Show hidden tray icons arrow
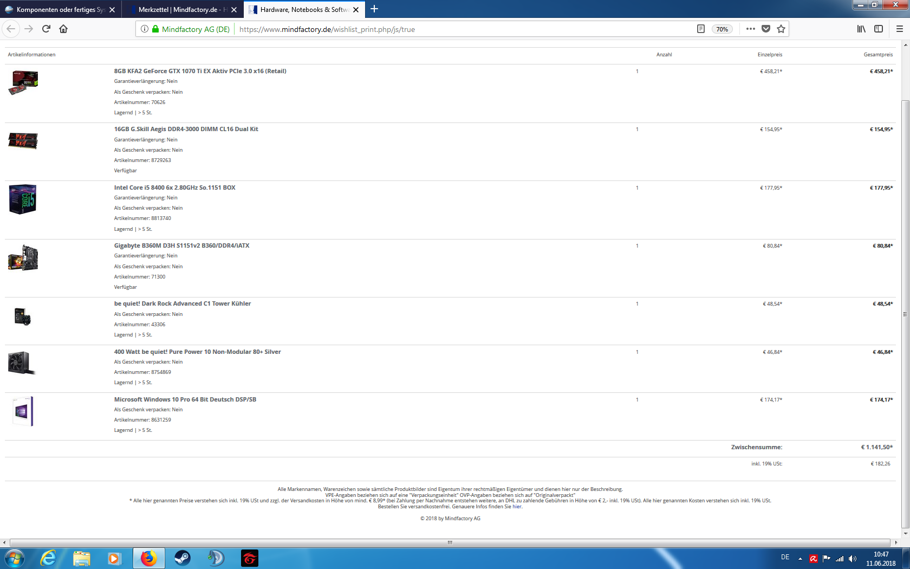The height and width of the screenshot is (569, 910). click(x=800, y=559)
